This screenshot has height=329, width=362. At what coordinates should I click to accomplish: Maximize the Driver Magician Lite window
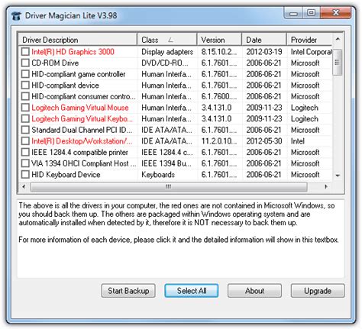pyautogui.click(x=311, y=13)
